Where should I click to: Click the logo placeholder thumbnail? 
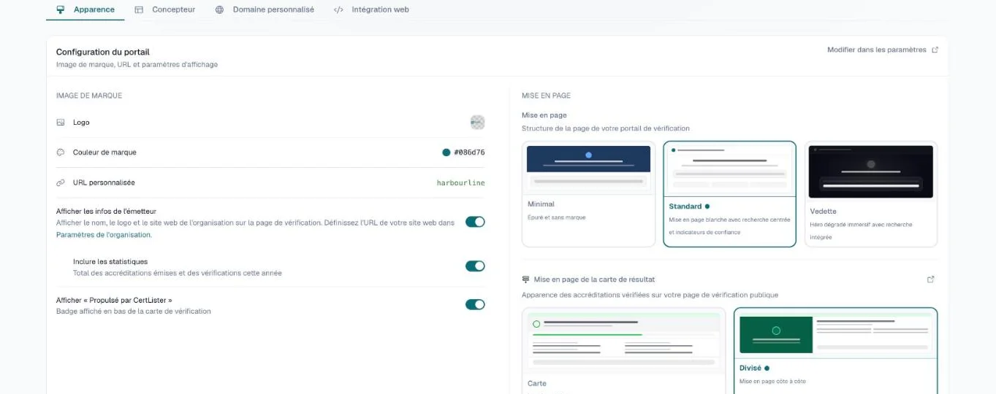(x=477, y=123)
